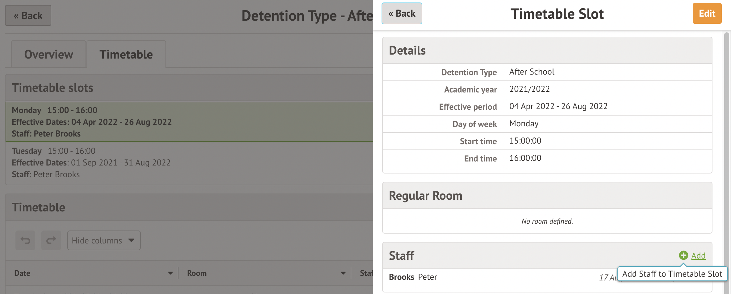Click the Room column header
This screenshot has width=731, height=294.
point(197,273)
